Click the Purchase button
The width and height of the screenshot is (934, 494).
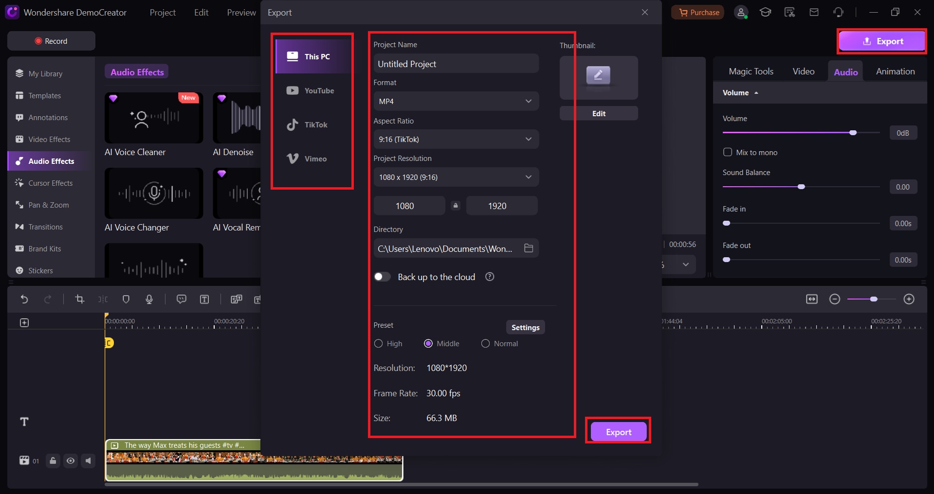point(698,12)
